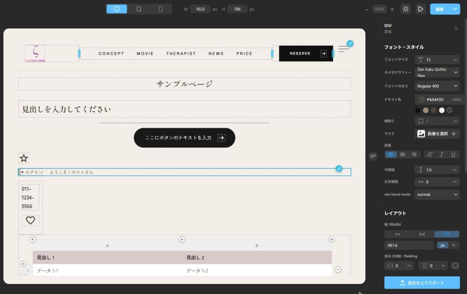The width and height of the screenshot is (467, 294).
Task: Toggle italic text style
Action: (442, 154)
